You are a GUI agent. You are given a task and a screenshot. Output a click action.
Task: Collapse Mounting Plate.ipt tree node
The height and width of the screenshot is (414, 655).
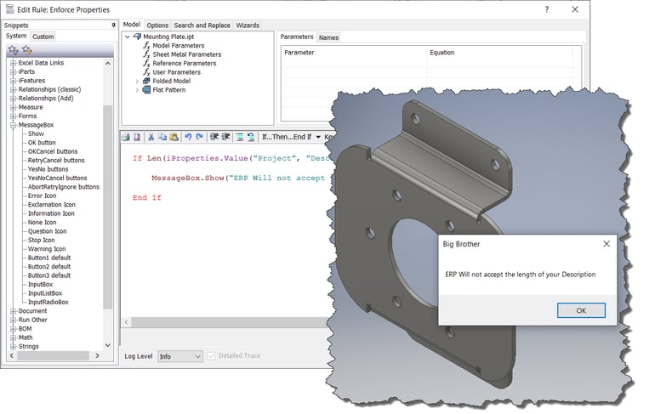coord(128,37)
